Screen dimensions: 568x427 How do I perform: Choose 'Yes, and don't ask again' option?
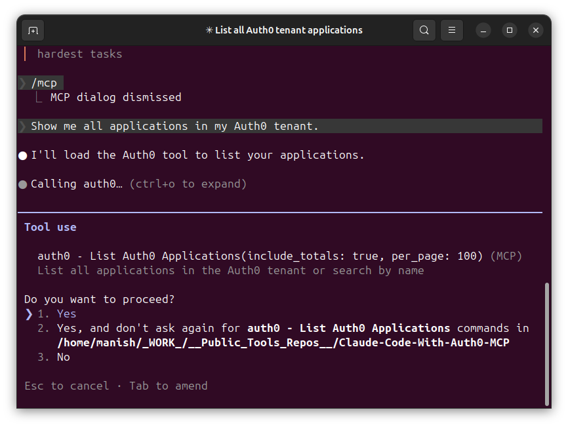tap(283, 335)
